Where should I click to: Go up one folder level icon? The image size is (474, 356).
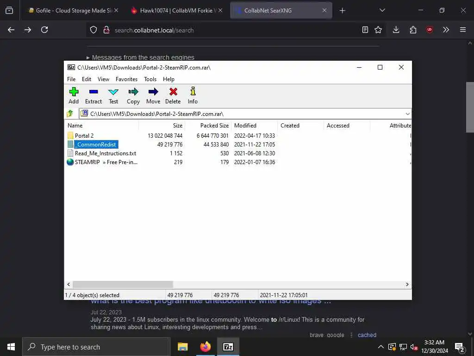pyautogui.click(x=70, y=114)
